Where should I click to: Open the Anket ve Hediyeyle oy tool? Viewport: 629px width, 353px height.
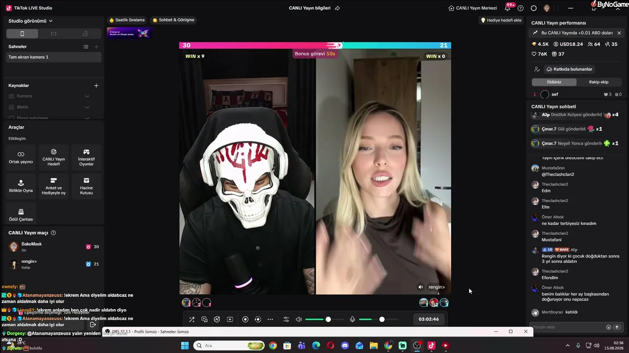[54, 186]
